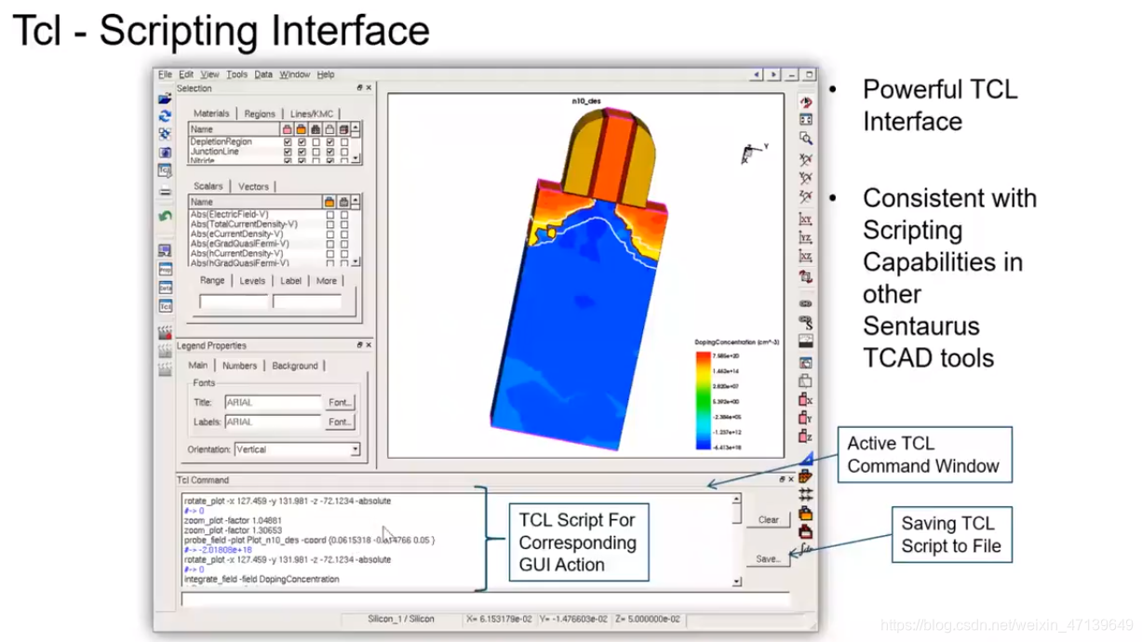Click the Save... button in Tcl Command
Image resolution: width=1142 pixels, height=642 pixels.
769,559
